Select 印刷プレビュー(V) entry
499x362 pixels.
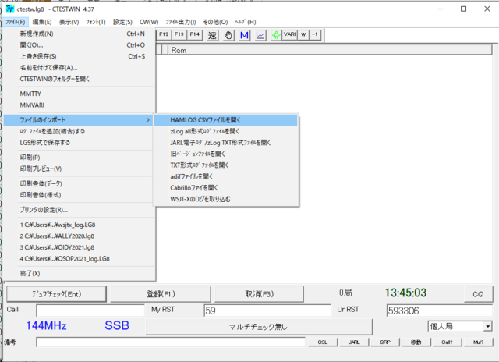(79, 169)
